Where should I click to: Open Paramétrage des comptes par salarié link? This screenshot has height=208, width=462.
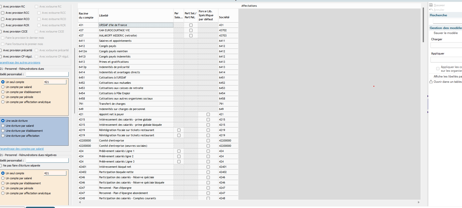22,149
